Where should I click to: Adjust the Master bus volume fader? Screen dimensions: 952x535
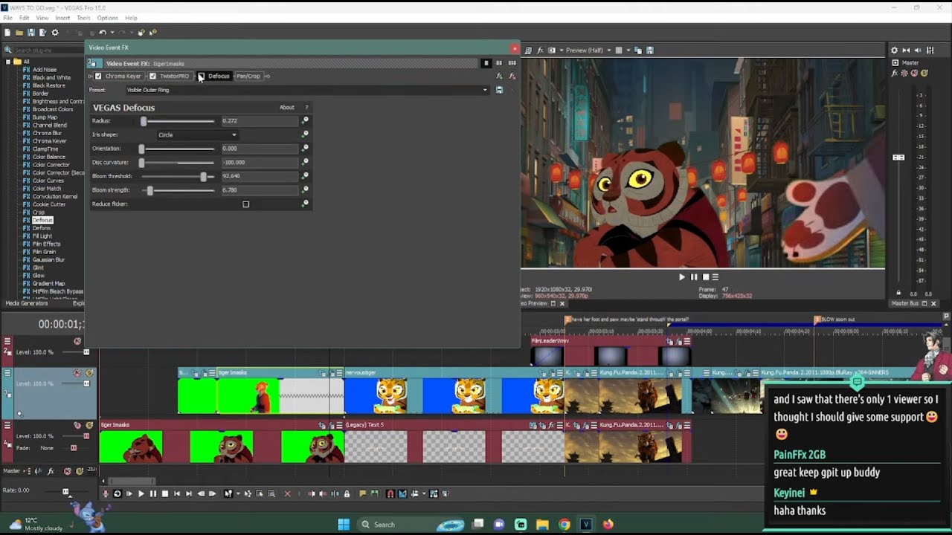point(898,158)
